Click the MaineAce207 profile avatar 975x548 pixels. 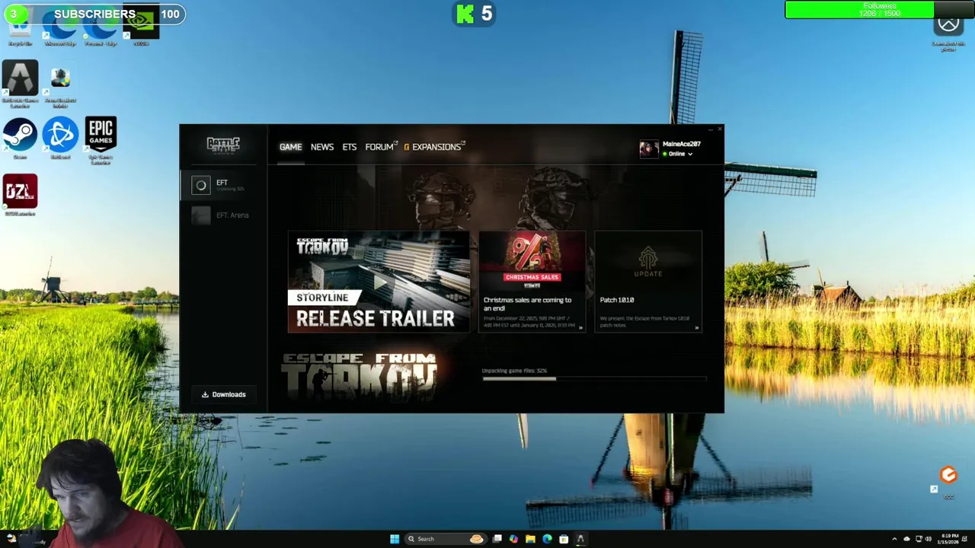[x=649, y=148]
